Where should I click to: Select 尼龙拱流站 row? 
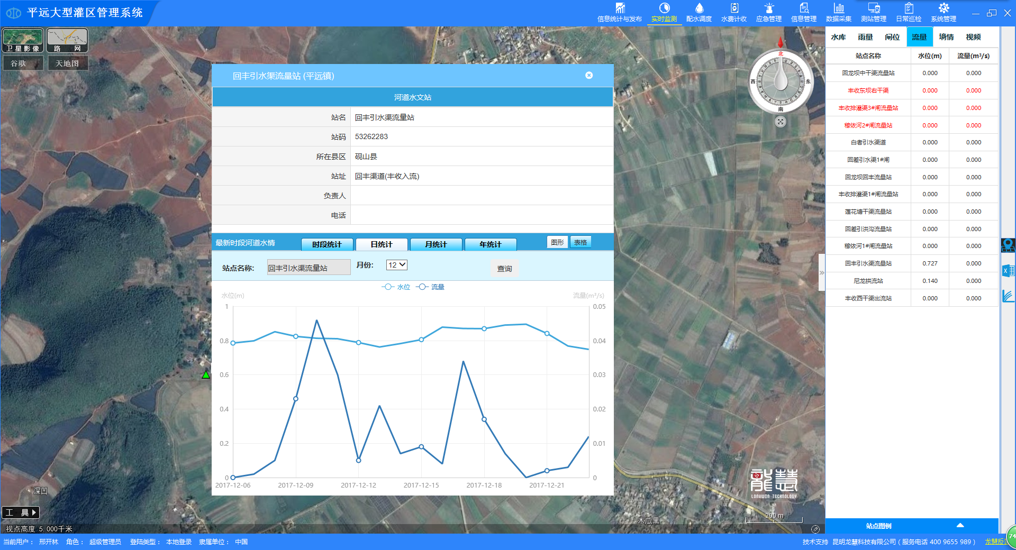point(912,281)
